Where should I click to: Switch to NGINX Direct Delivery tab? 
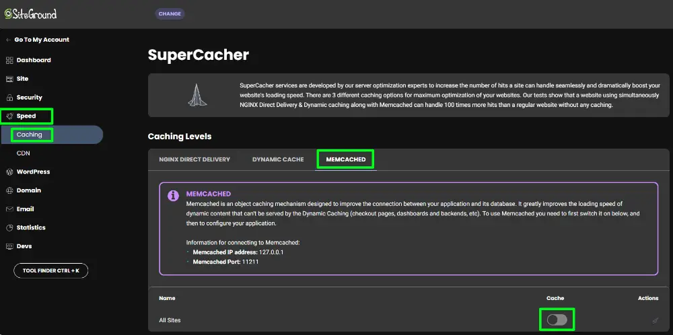pos(194,159)
